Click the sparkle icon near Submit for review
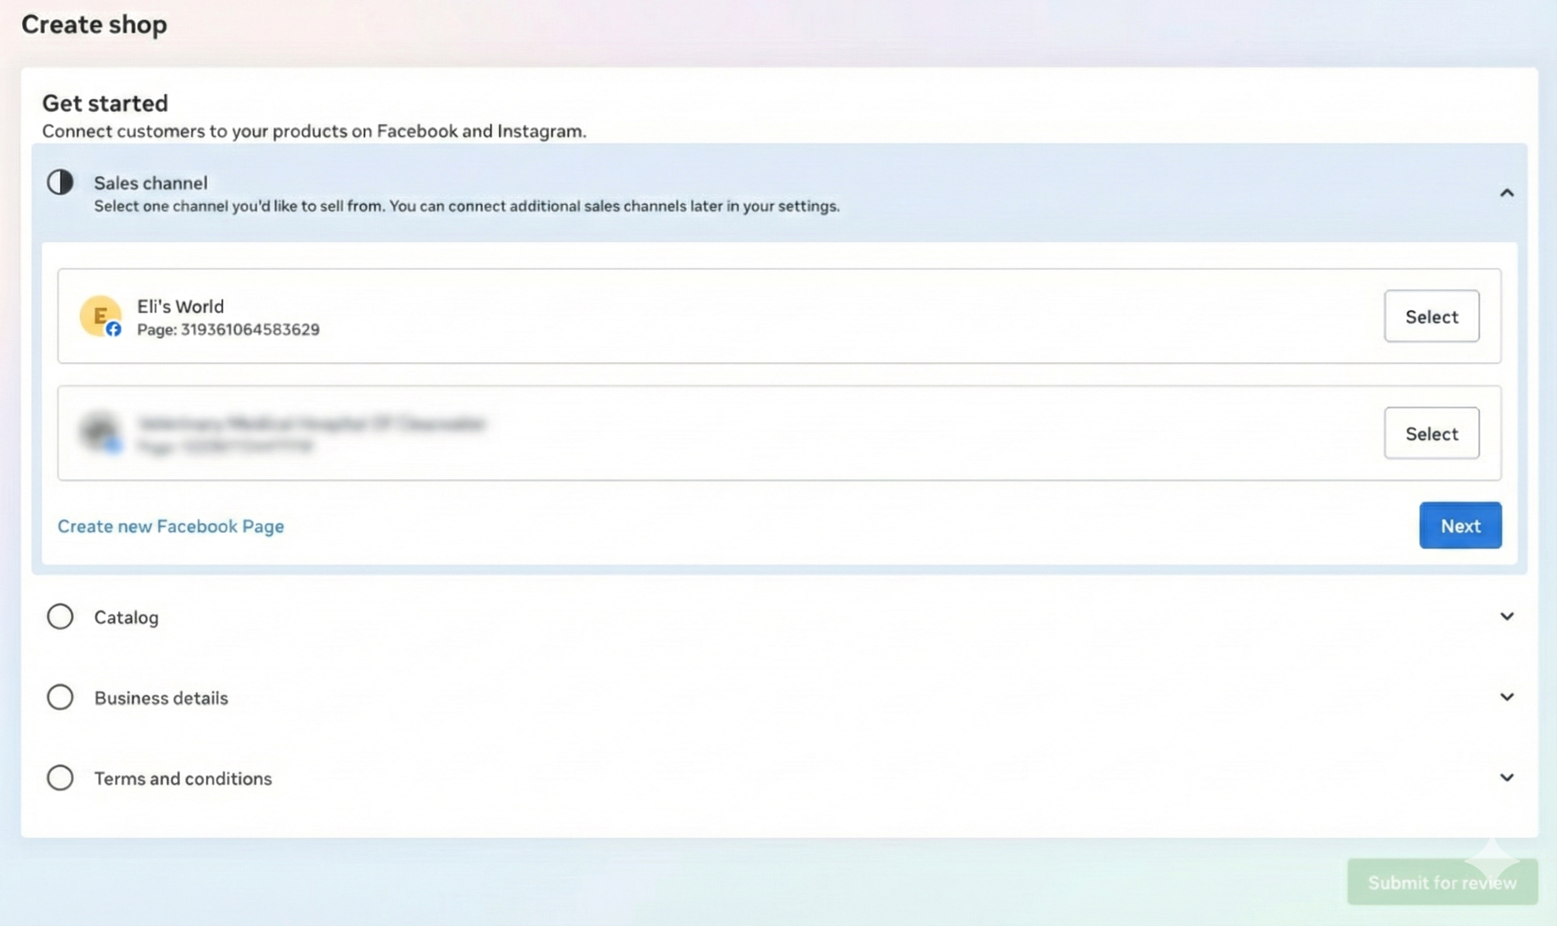The height and width of the screenshot is (926, 1557). [1492, 859]
